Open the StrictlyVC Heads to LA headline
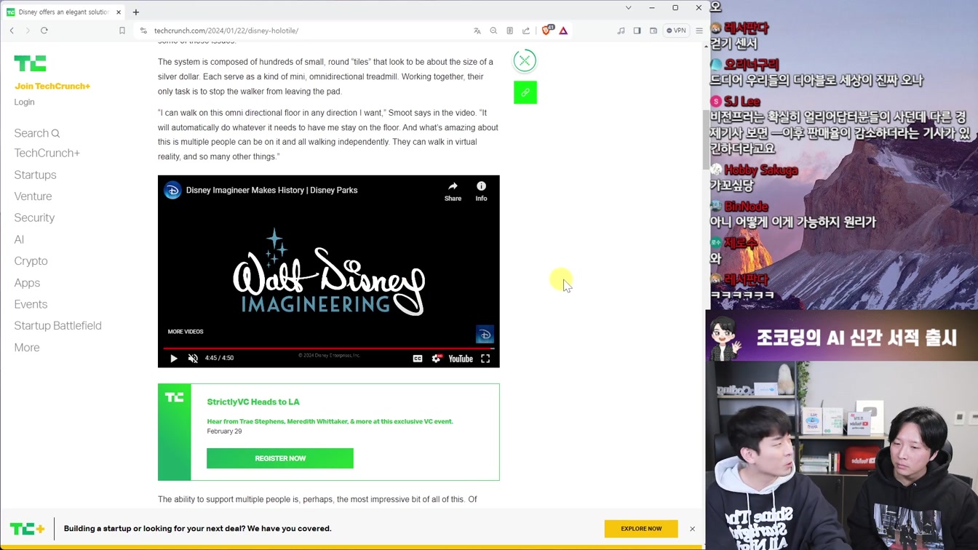Image resolution: width=978 pixels, height=550 pixels. 253,402
